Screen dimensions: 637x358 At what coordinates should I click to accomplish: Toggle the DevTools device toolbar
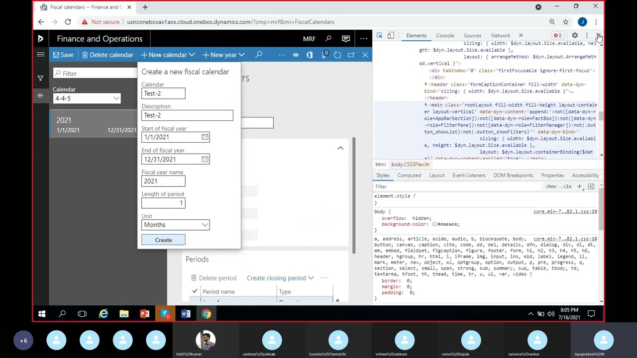coord(391,36)
